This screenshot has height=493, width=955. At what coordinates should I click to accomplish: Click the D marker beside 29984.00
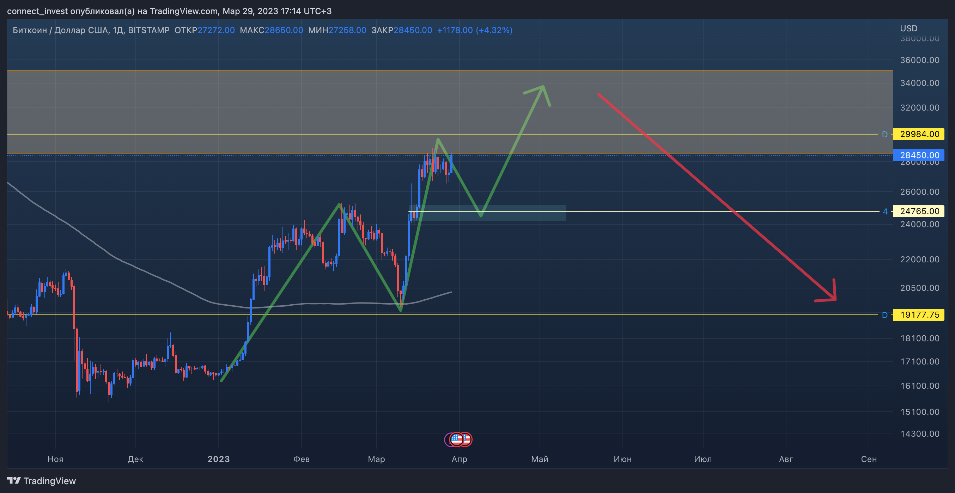coord(884,135)
